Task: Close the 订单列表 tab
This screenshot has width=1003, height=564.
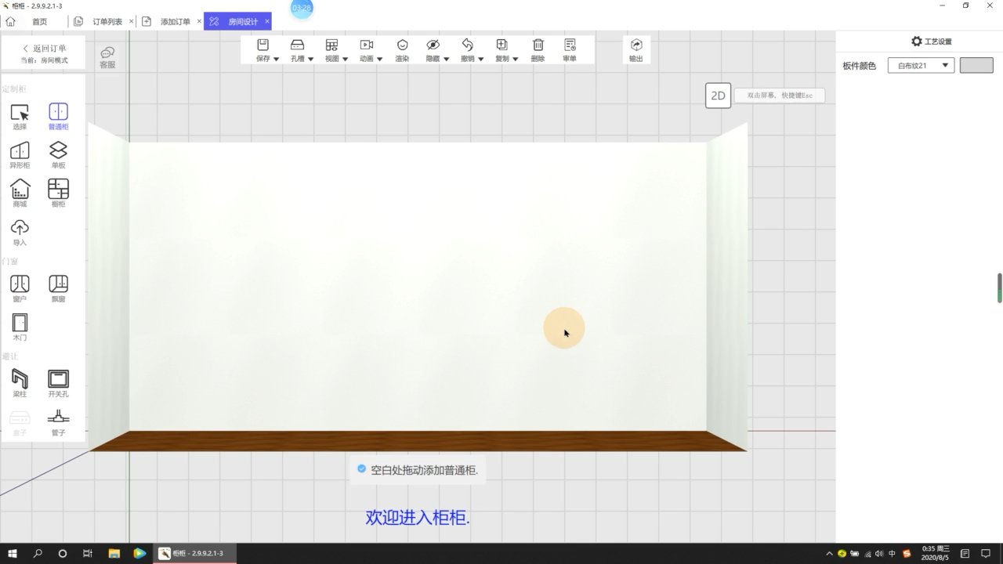Action: pos(132,22)
